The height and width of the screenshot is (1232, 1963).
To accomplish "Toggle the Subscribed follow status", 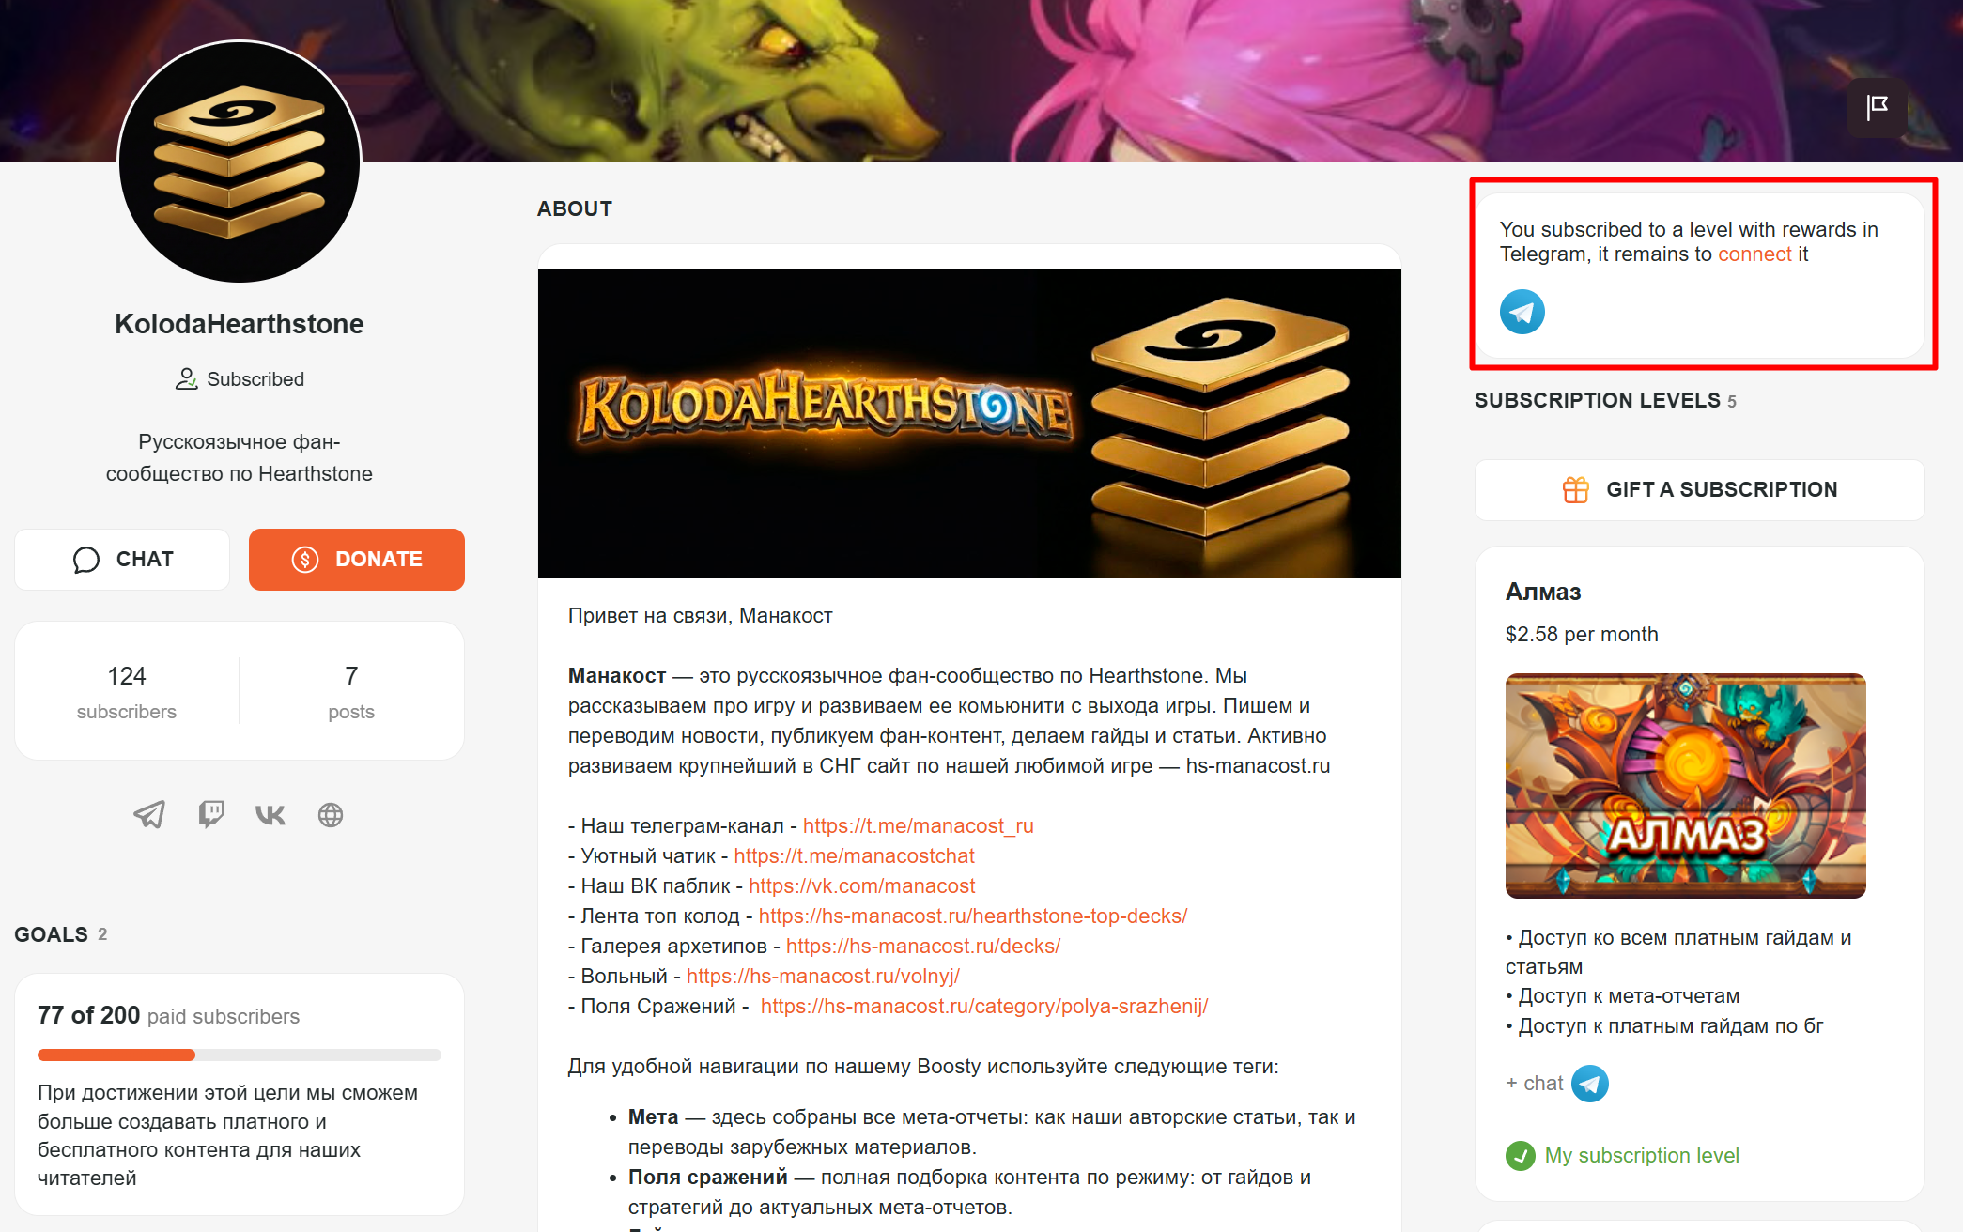I will pyautogui.click(x=240, y=379).
